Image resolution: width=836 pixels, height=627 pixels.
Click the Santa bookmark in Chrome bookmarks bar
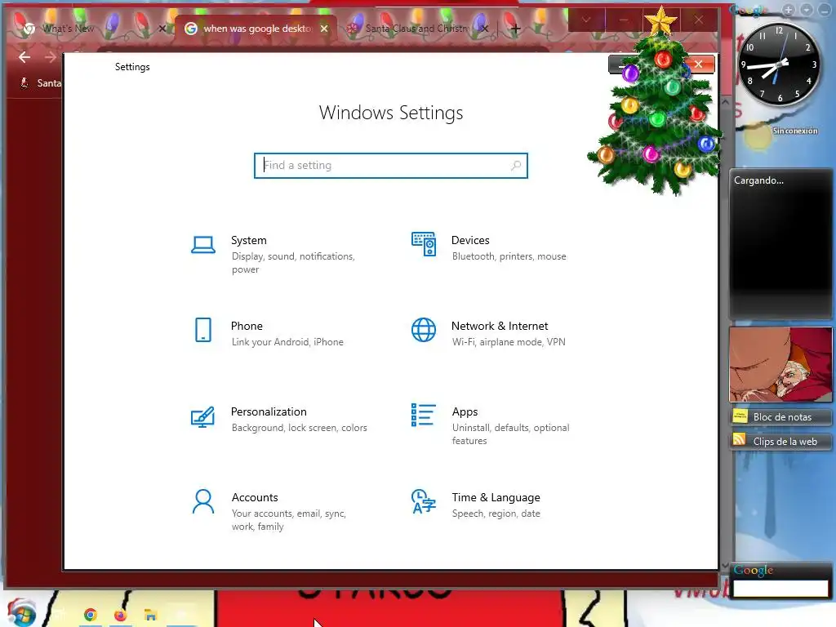pyautogui.click(x=42, y=82)
